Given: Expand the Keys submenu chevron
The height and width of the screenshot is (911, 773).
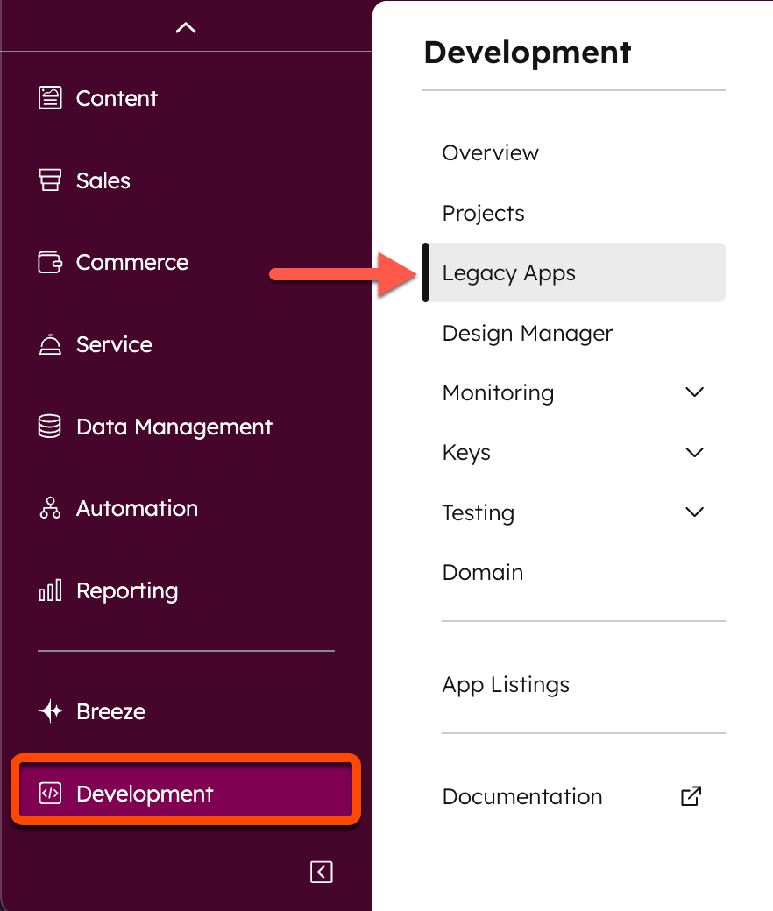Looking at the screenshot, I should point(694,453).
